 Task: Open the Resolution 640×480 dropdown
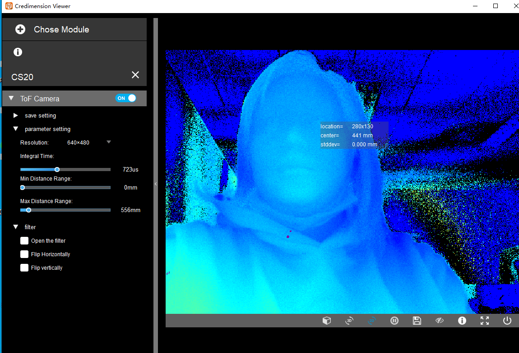[108, 142]
